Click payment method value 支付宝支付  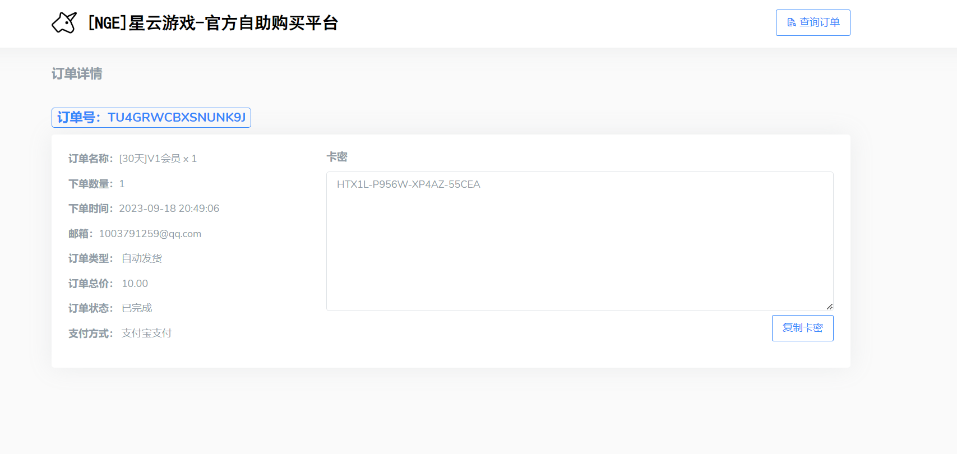pos(147,333)
